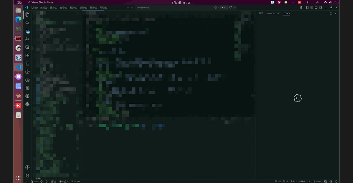Image resolution: width=353 pixels, height=183 pixels.
Task: Open the volume icon in system tray
Action: (x=330, y=2)
